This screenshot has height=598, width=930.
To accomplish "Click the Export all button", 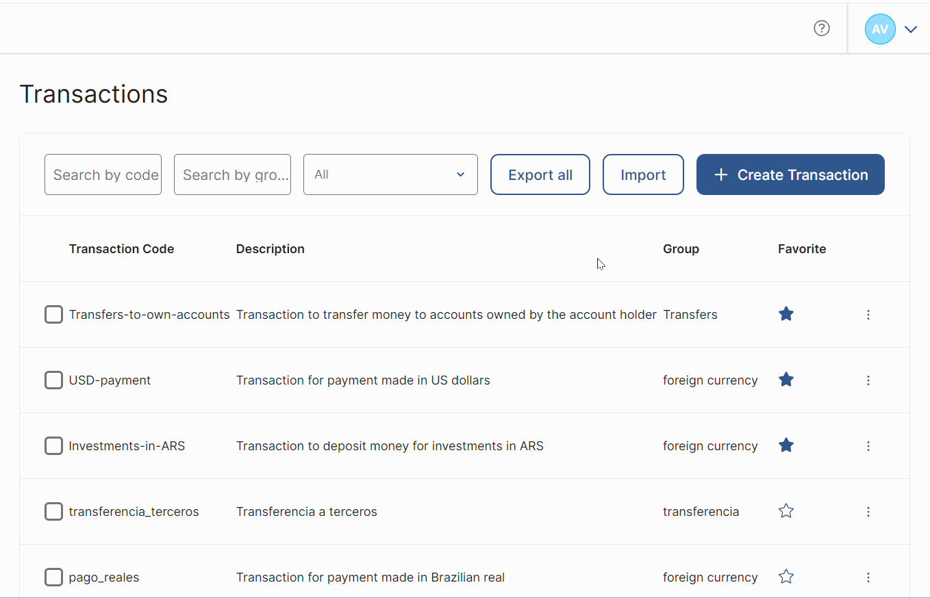I will [x=540, y=174].
